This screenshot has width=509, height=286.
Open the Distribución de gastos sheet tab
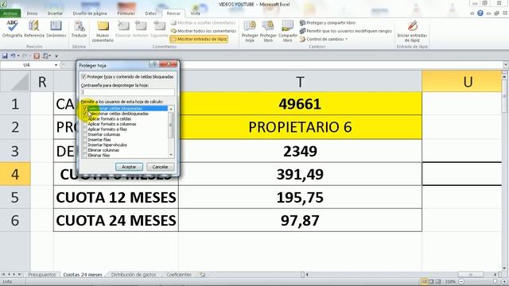(134, 275)
